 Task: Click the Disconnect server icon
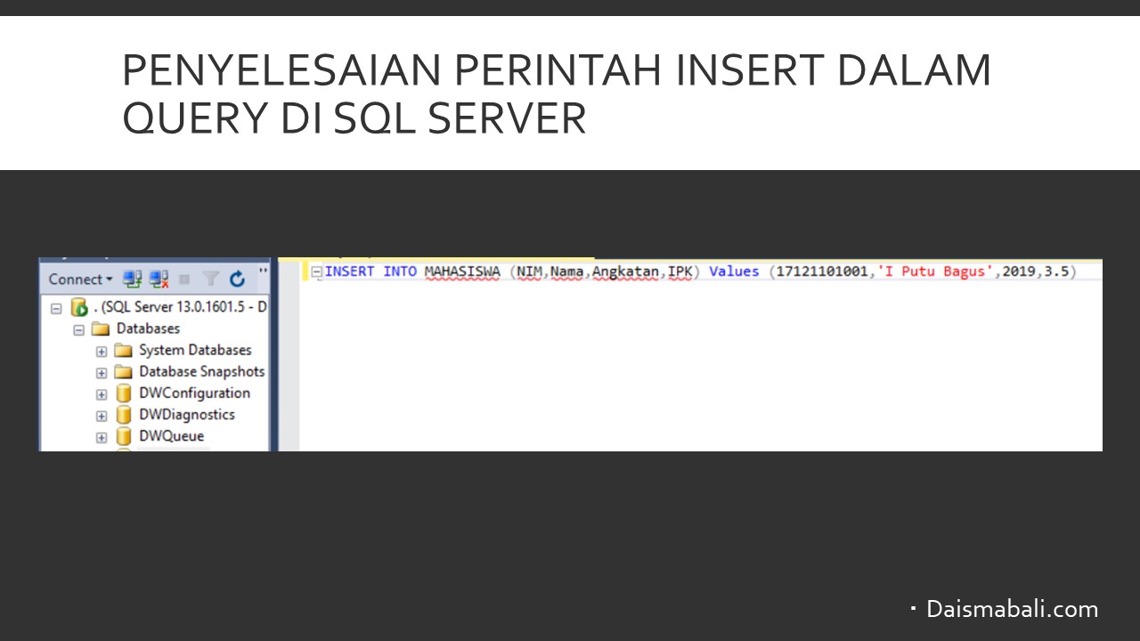[x=159, y=280]
